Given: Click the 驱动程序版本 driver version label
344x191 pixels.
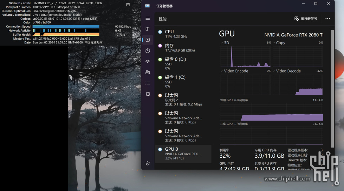Looking at the screenshot, I should click(298, 150).
